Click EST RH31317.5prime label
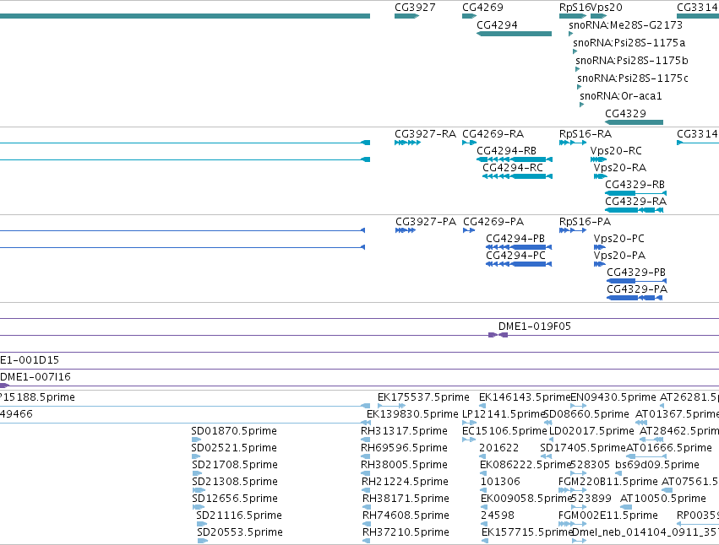The width and height of the screenshot is (719, 545). point(404,431)
